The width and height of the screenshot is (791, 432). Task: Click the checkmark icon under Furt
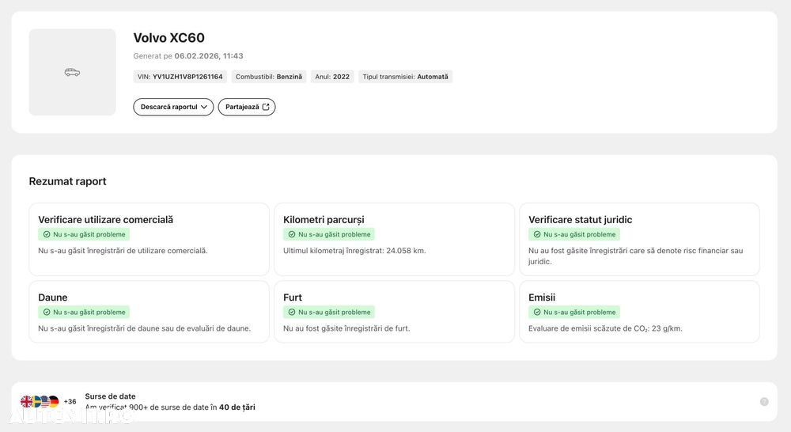point(292,312)
